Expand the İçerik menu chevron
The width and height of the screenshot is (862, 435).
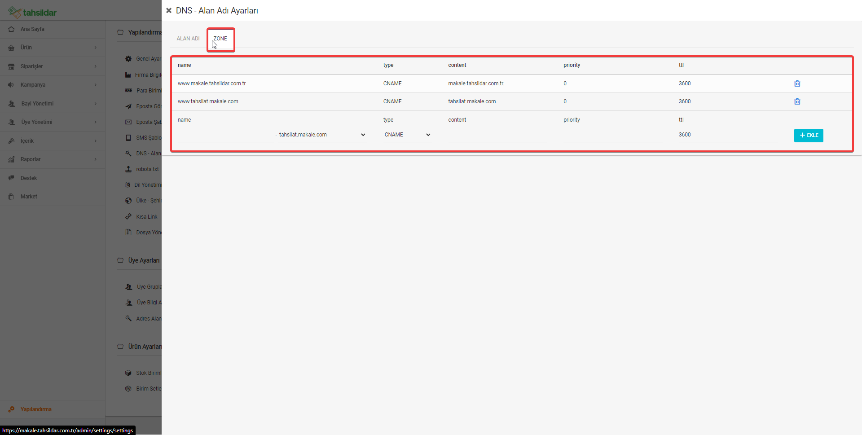tap(96, 141)
